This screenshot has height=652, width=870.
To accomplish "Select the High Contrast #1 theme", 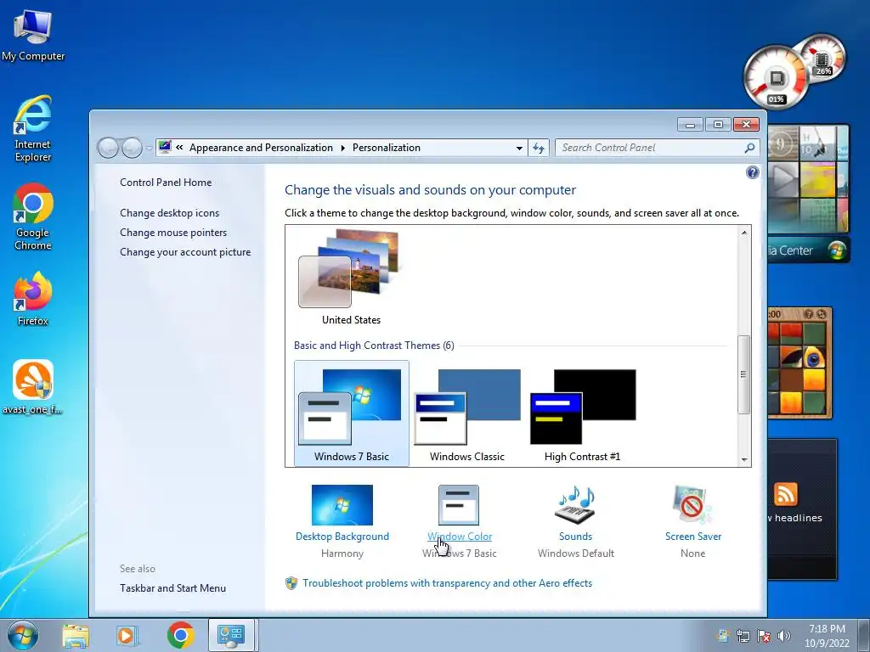I will [x=583, y=413].
